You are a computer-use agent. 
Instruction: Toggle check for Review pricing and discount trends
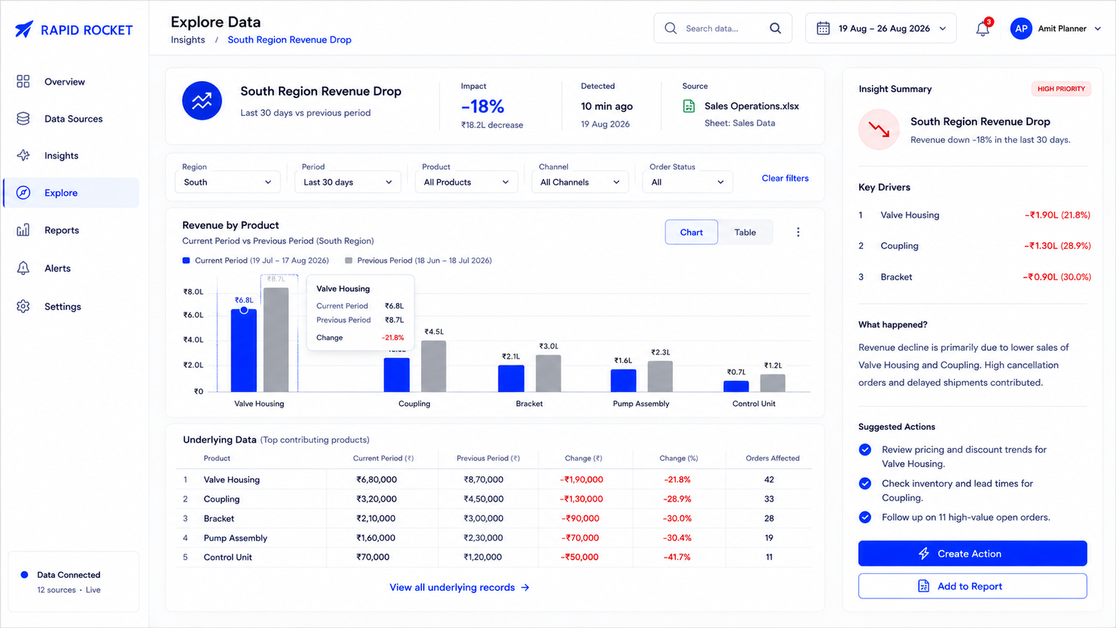pyautogui.click(x=865, y=450)
